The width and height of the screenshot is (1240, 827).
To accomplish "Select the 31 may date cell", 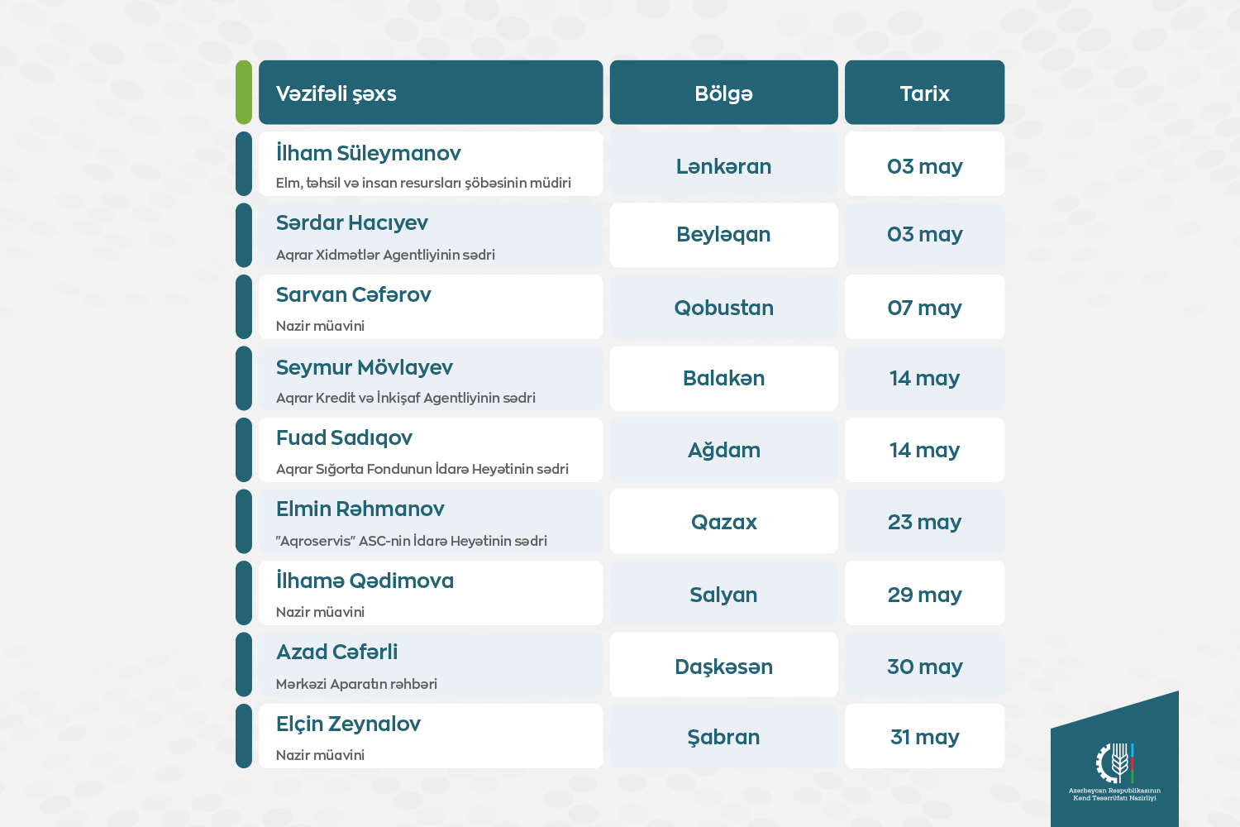I will (x=924, y=736).
